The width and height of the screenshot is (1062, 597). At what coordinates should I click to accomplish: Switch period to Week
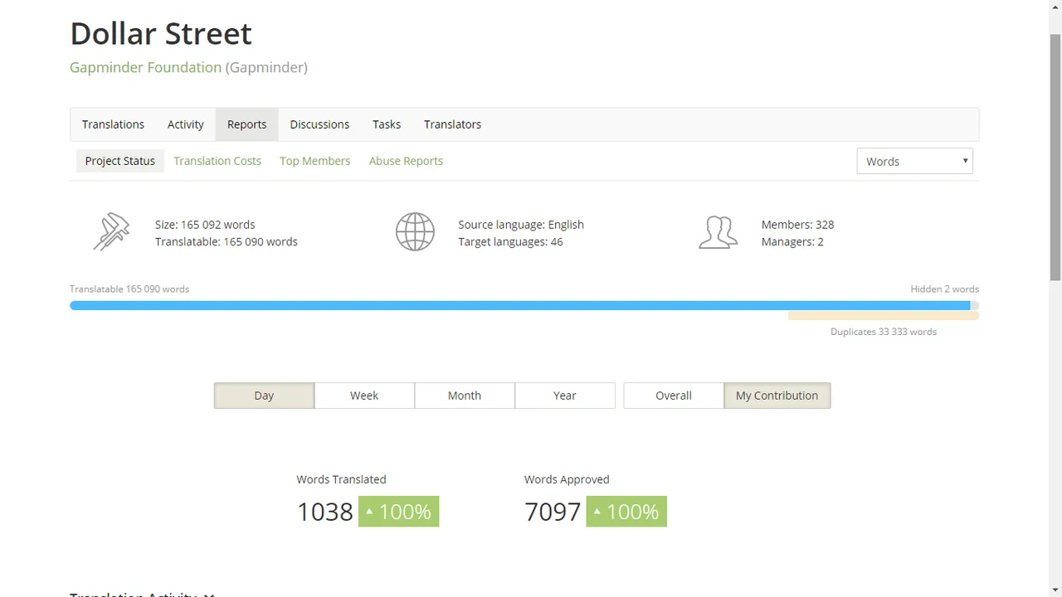click(x=364, y=396)
